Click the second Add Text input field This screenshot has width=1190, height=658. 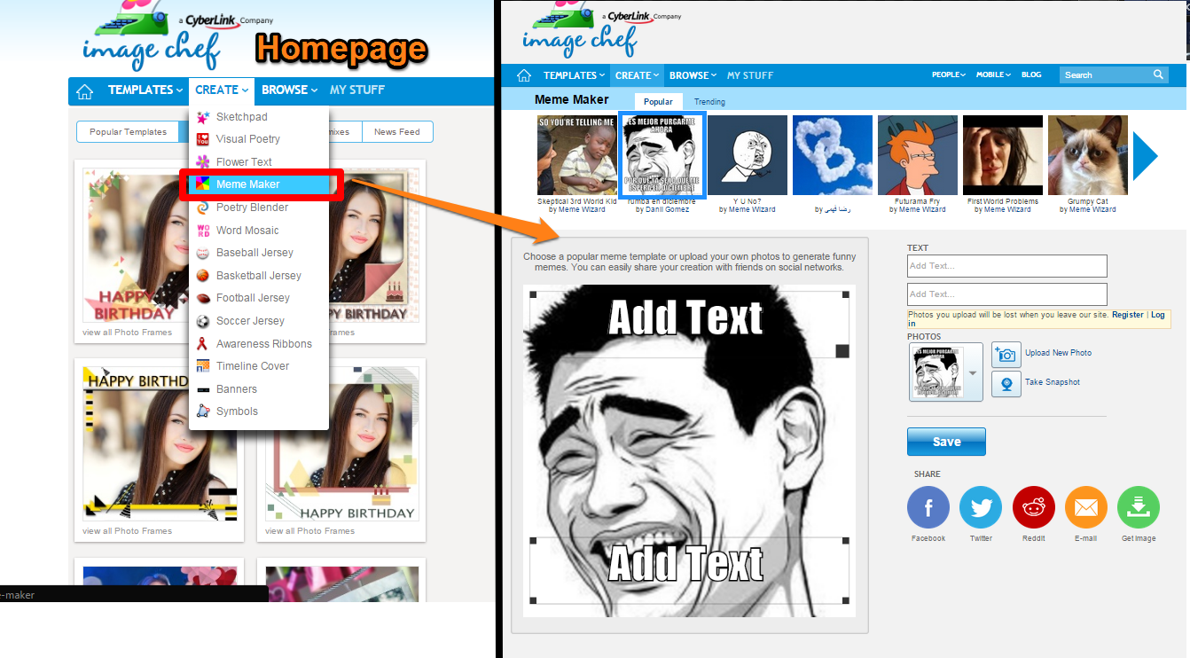click(1007, 294)
